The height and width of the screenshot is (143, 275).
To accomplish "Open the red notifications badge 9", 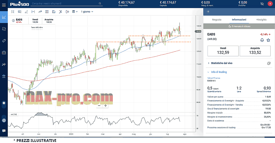I will [x=270, y=4].
